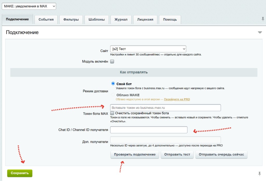Viewport: 266px width, 181px height.
Task: Click the 'Доп. получатели' label
Action: click(x=95, y=142)
